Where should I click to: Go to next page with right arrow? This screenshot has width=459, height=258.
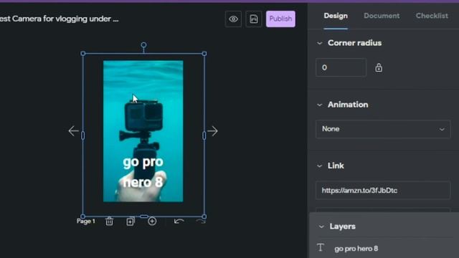212,130
